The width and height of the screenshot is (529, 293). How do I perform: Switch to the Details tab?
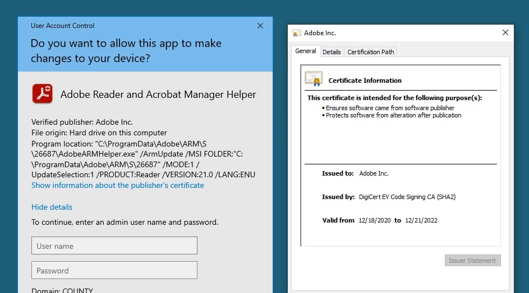332,52
